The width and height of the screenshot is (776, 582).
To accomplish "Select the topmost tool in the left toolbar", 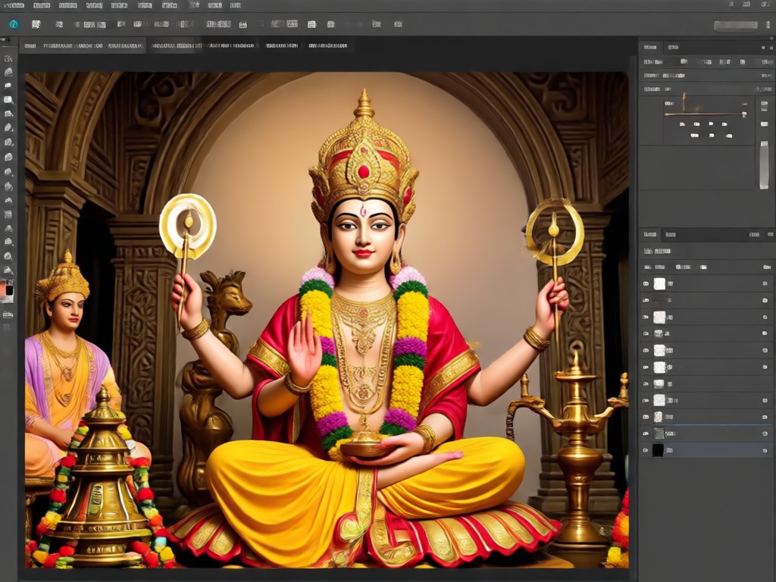I will coord(8,58).
